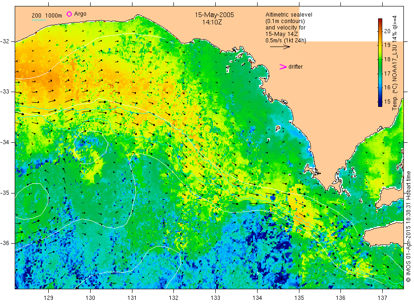Click the temperature color bar

380,63
